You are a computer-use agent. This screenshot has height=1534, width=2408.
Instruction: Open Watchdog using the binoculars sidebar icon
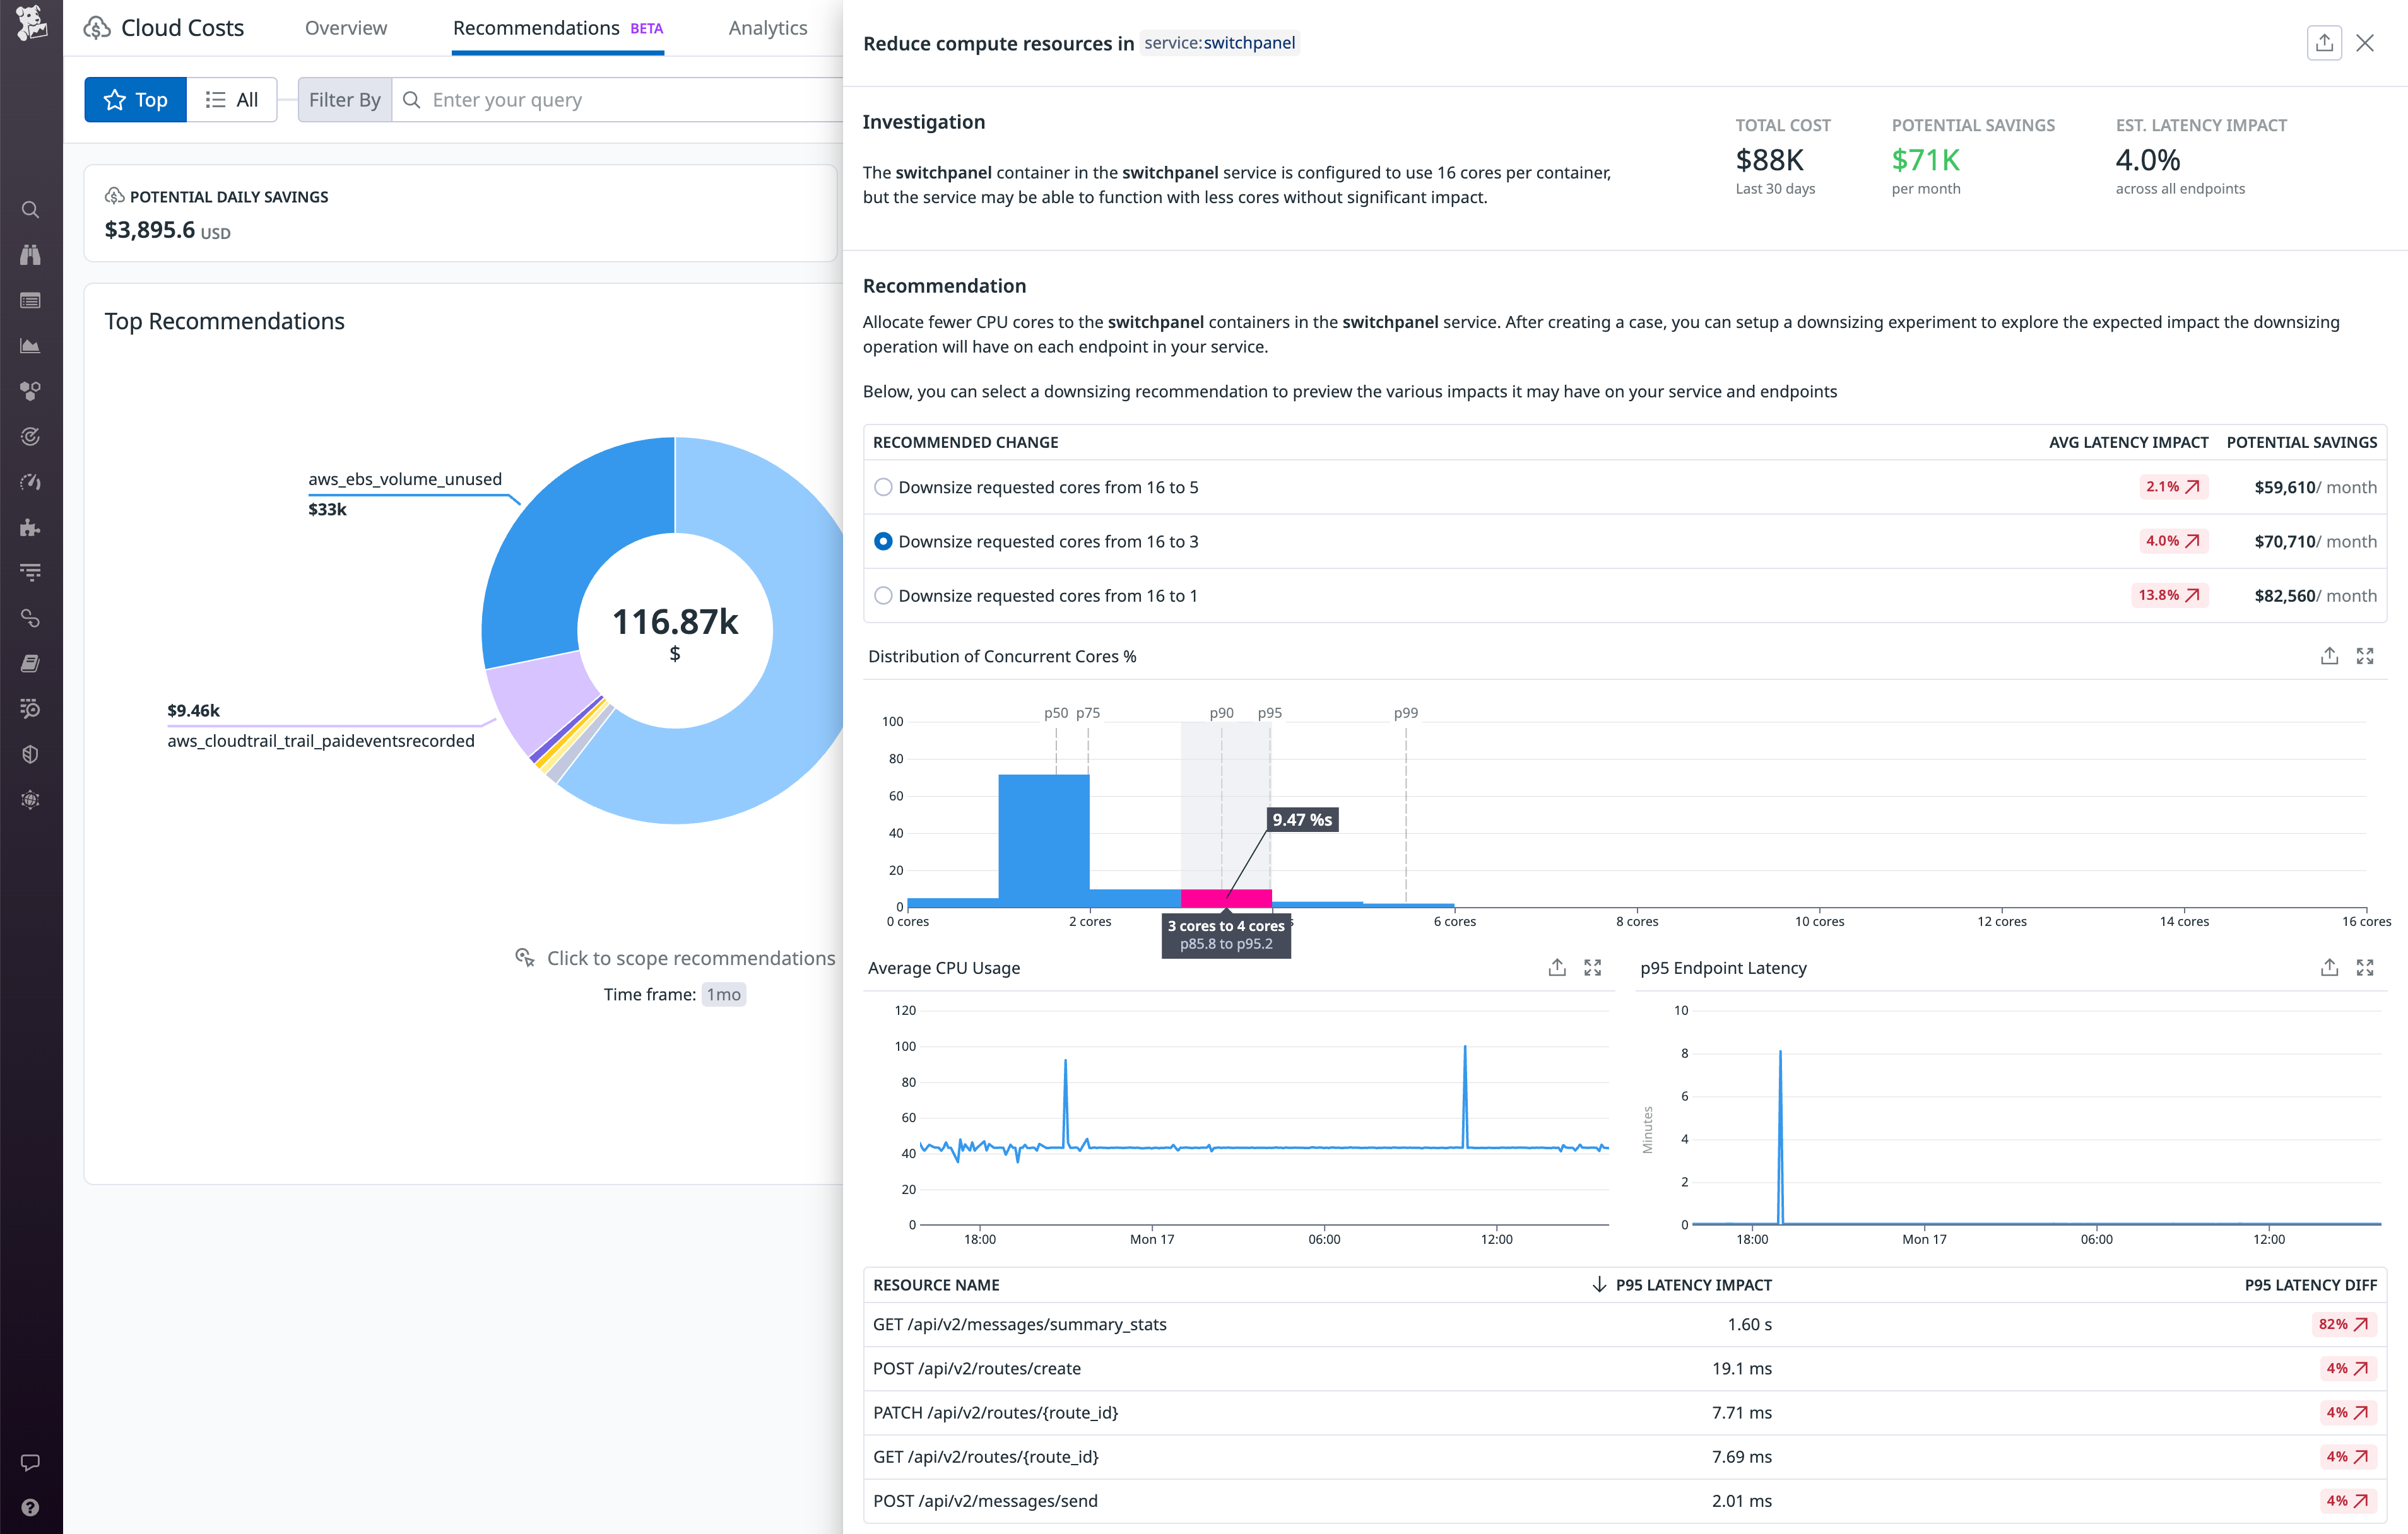pos(30,255)
